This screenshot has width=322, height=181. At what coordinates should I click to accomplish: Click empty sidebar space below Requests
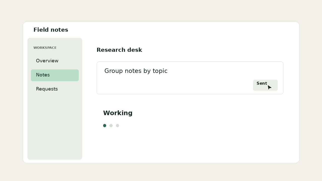(55, 126)
